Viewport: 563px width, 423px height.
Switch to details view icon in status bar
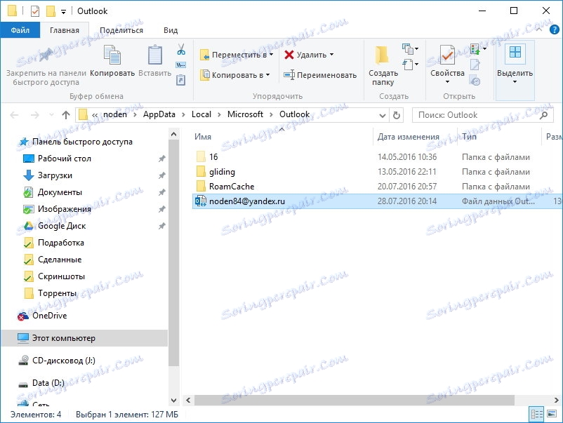coord(537,415)
